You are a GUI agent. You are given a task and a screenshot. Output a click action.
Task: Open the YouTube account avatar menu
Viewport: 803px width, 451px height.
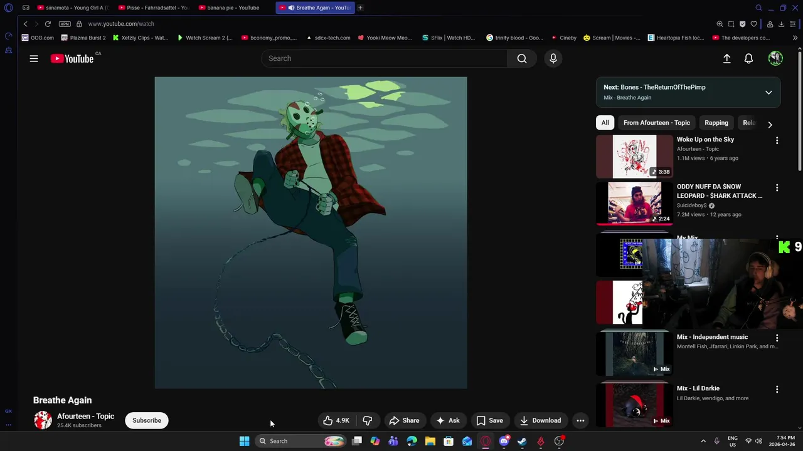pos(775,58)
